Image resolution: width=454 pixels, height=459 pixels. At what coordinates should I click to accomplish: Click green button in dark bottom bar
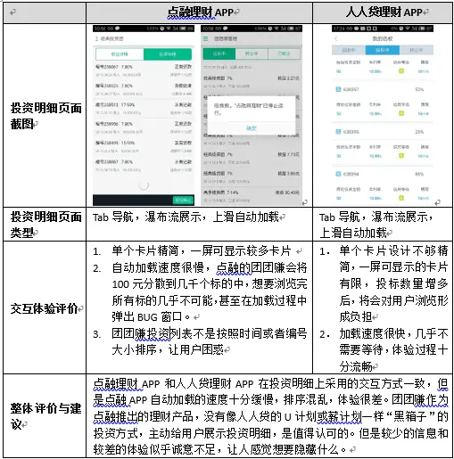click(x=183, y=201)
